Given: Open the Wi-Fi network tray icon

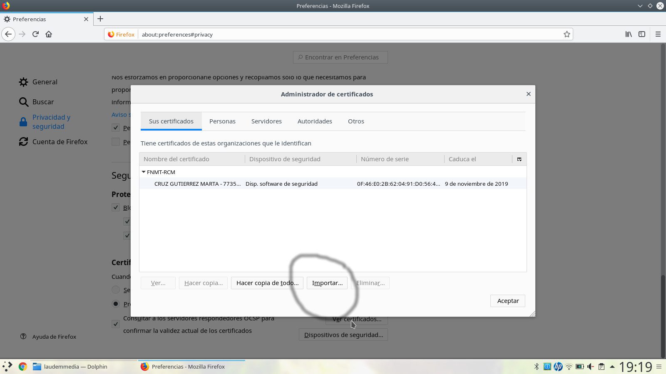Looking at the screenshot, I should coord(569,367).
